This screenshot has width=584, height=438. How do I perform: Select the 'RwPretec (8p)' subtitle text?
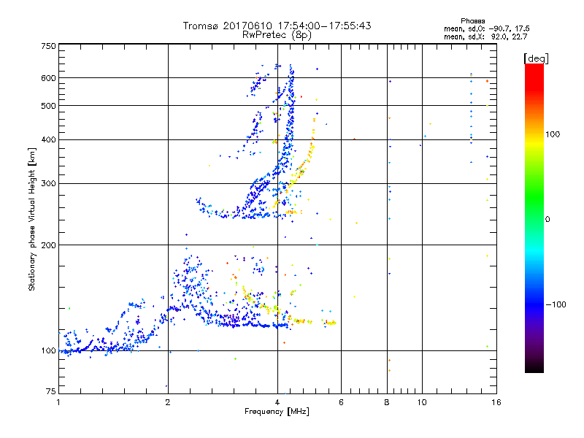pyautogui.click(x=277, y=35)
